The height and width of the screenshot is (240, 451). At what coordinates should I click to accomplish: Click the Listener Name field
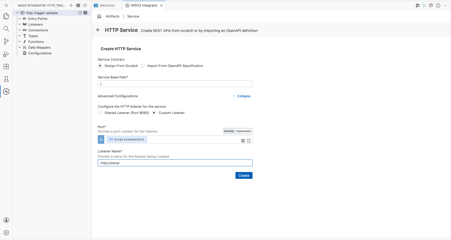[x=175, y=163]
